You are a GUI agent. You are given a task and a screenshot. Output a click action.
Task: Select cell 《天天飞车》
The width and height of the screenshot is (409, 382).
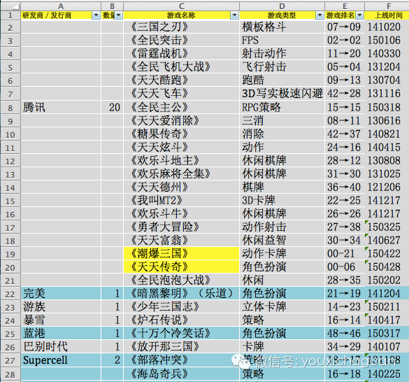(x=182, y=94)
